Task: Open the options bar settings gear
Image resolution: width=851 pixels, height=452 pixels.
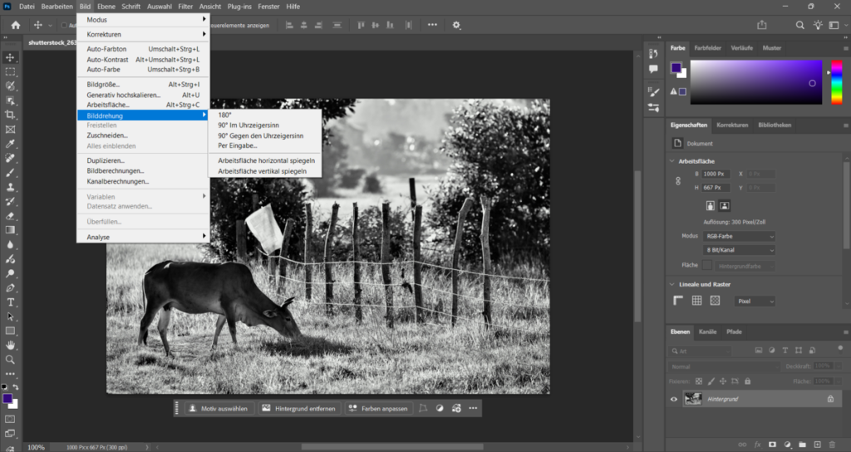Action: pyautogui.click(x=456, y=25)
